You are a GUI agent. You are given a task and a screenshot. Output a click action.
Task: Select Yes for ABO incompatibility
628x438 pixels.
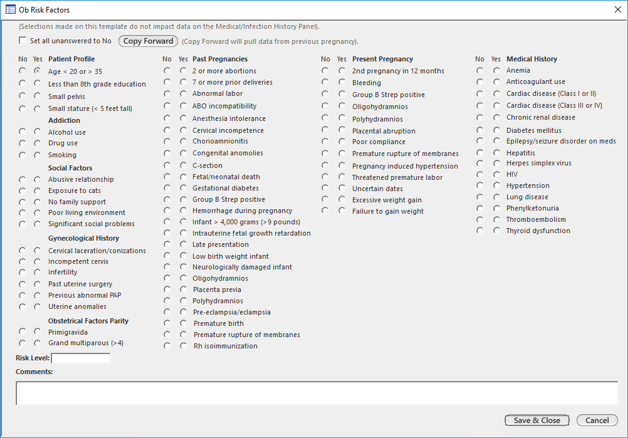(x=183, y=106)
